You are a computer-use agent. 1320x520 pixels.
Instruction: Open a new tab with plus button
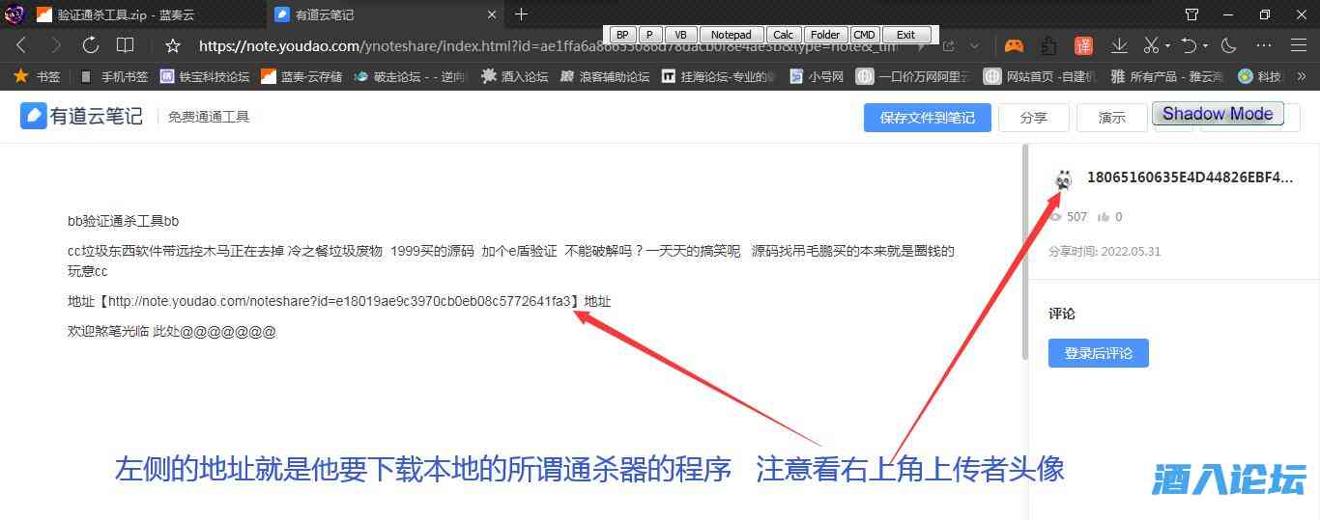coord(522,14)
